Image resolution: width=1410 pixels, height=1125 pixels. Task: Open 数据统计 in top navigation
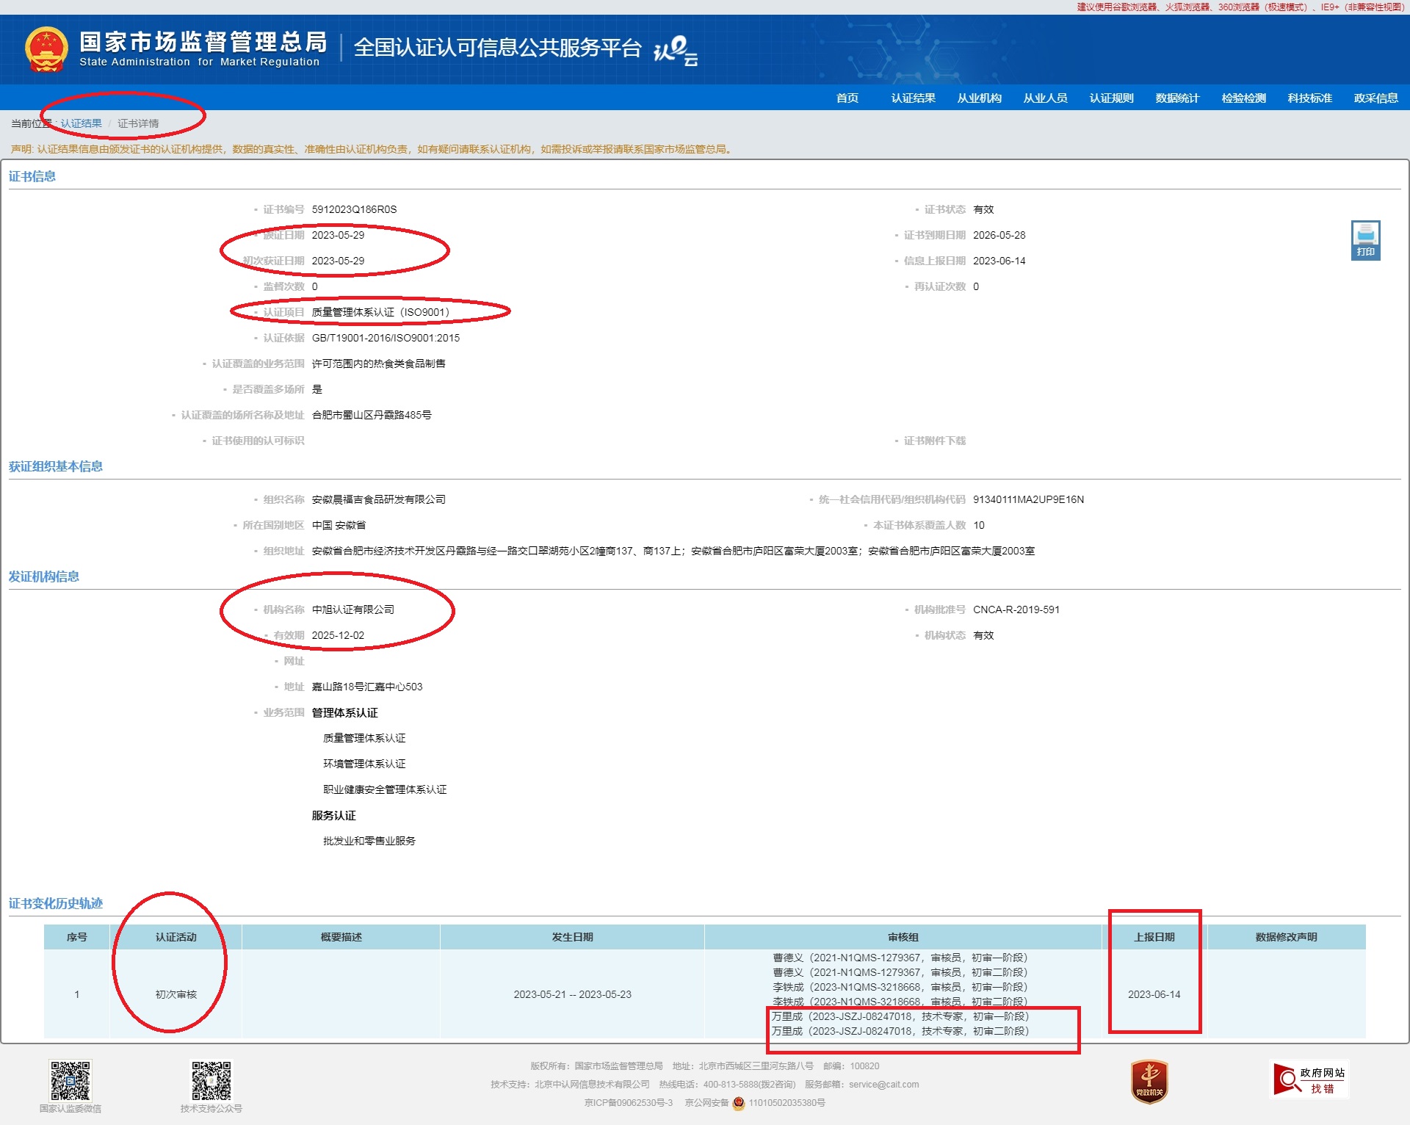click(x=1177, y=98)
